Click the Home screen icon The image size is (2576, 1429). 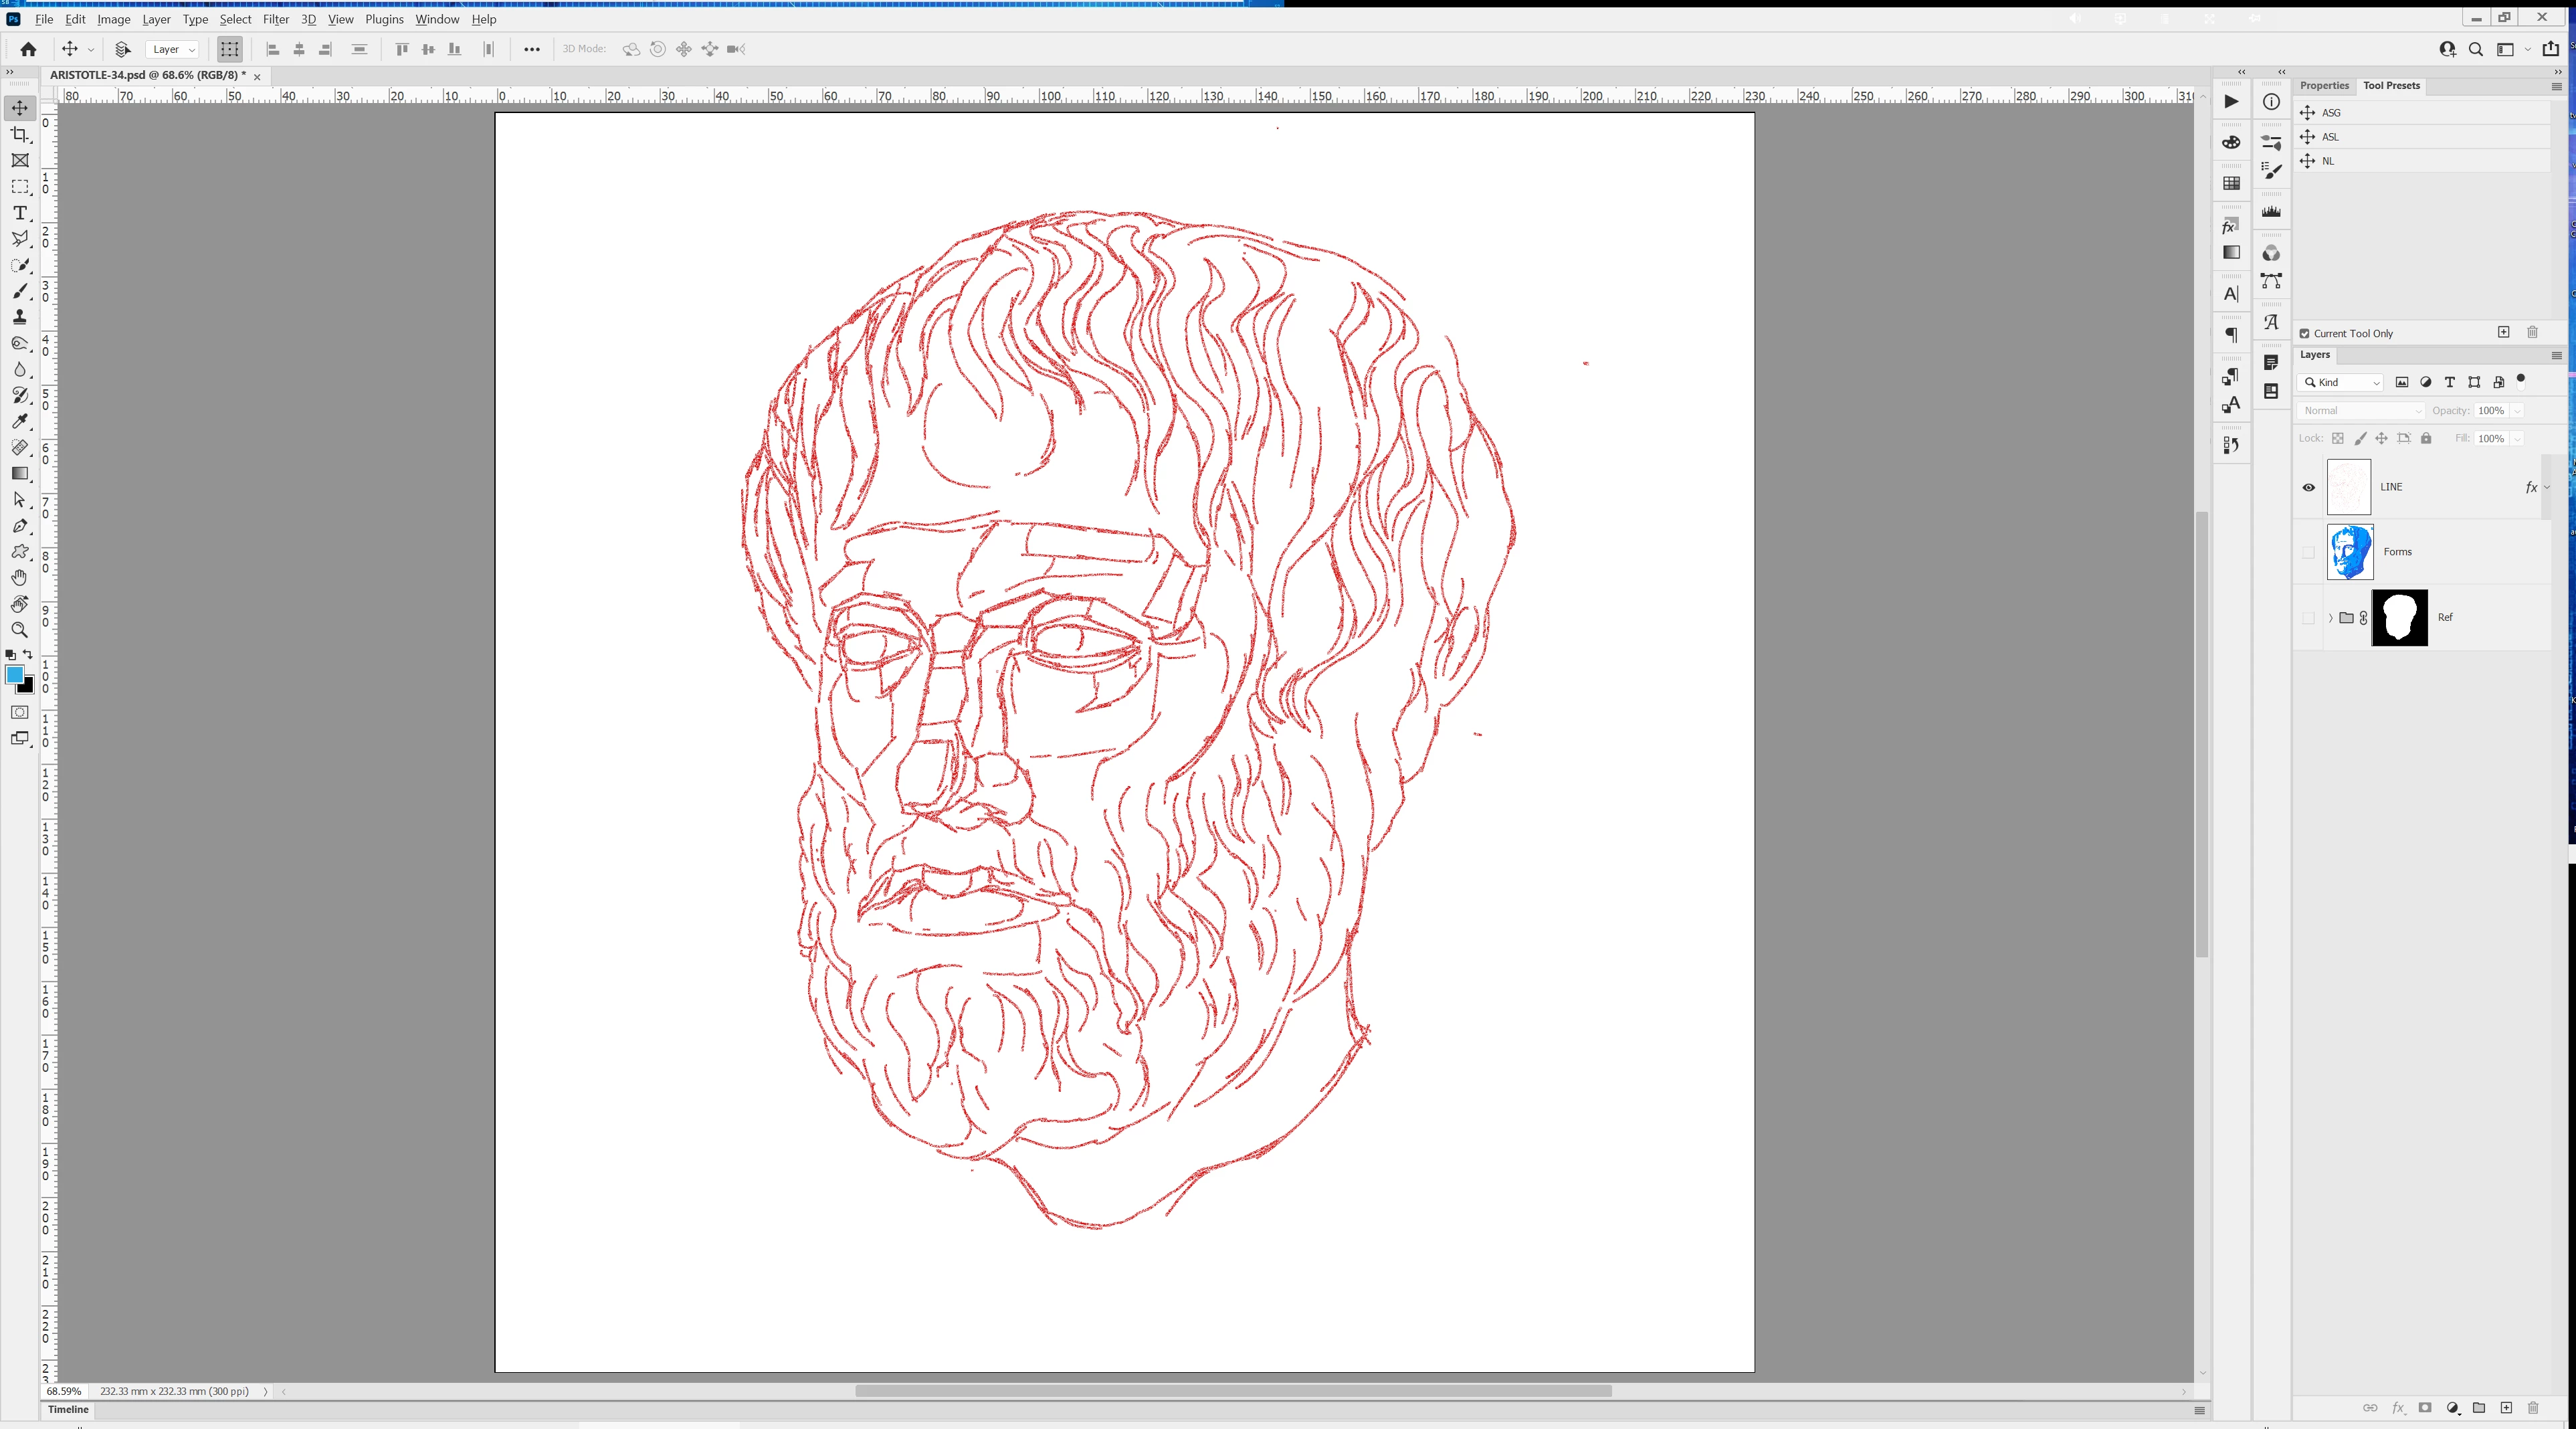pos(28,49)
